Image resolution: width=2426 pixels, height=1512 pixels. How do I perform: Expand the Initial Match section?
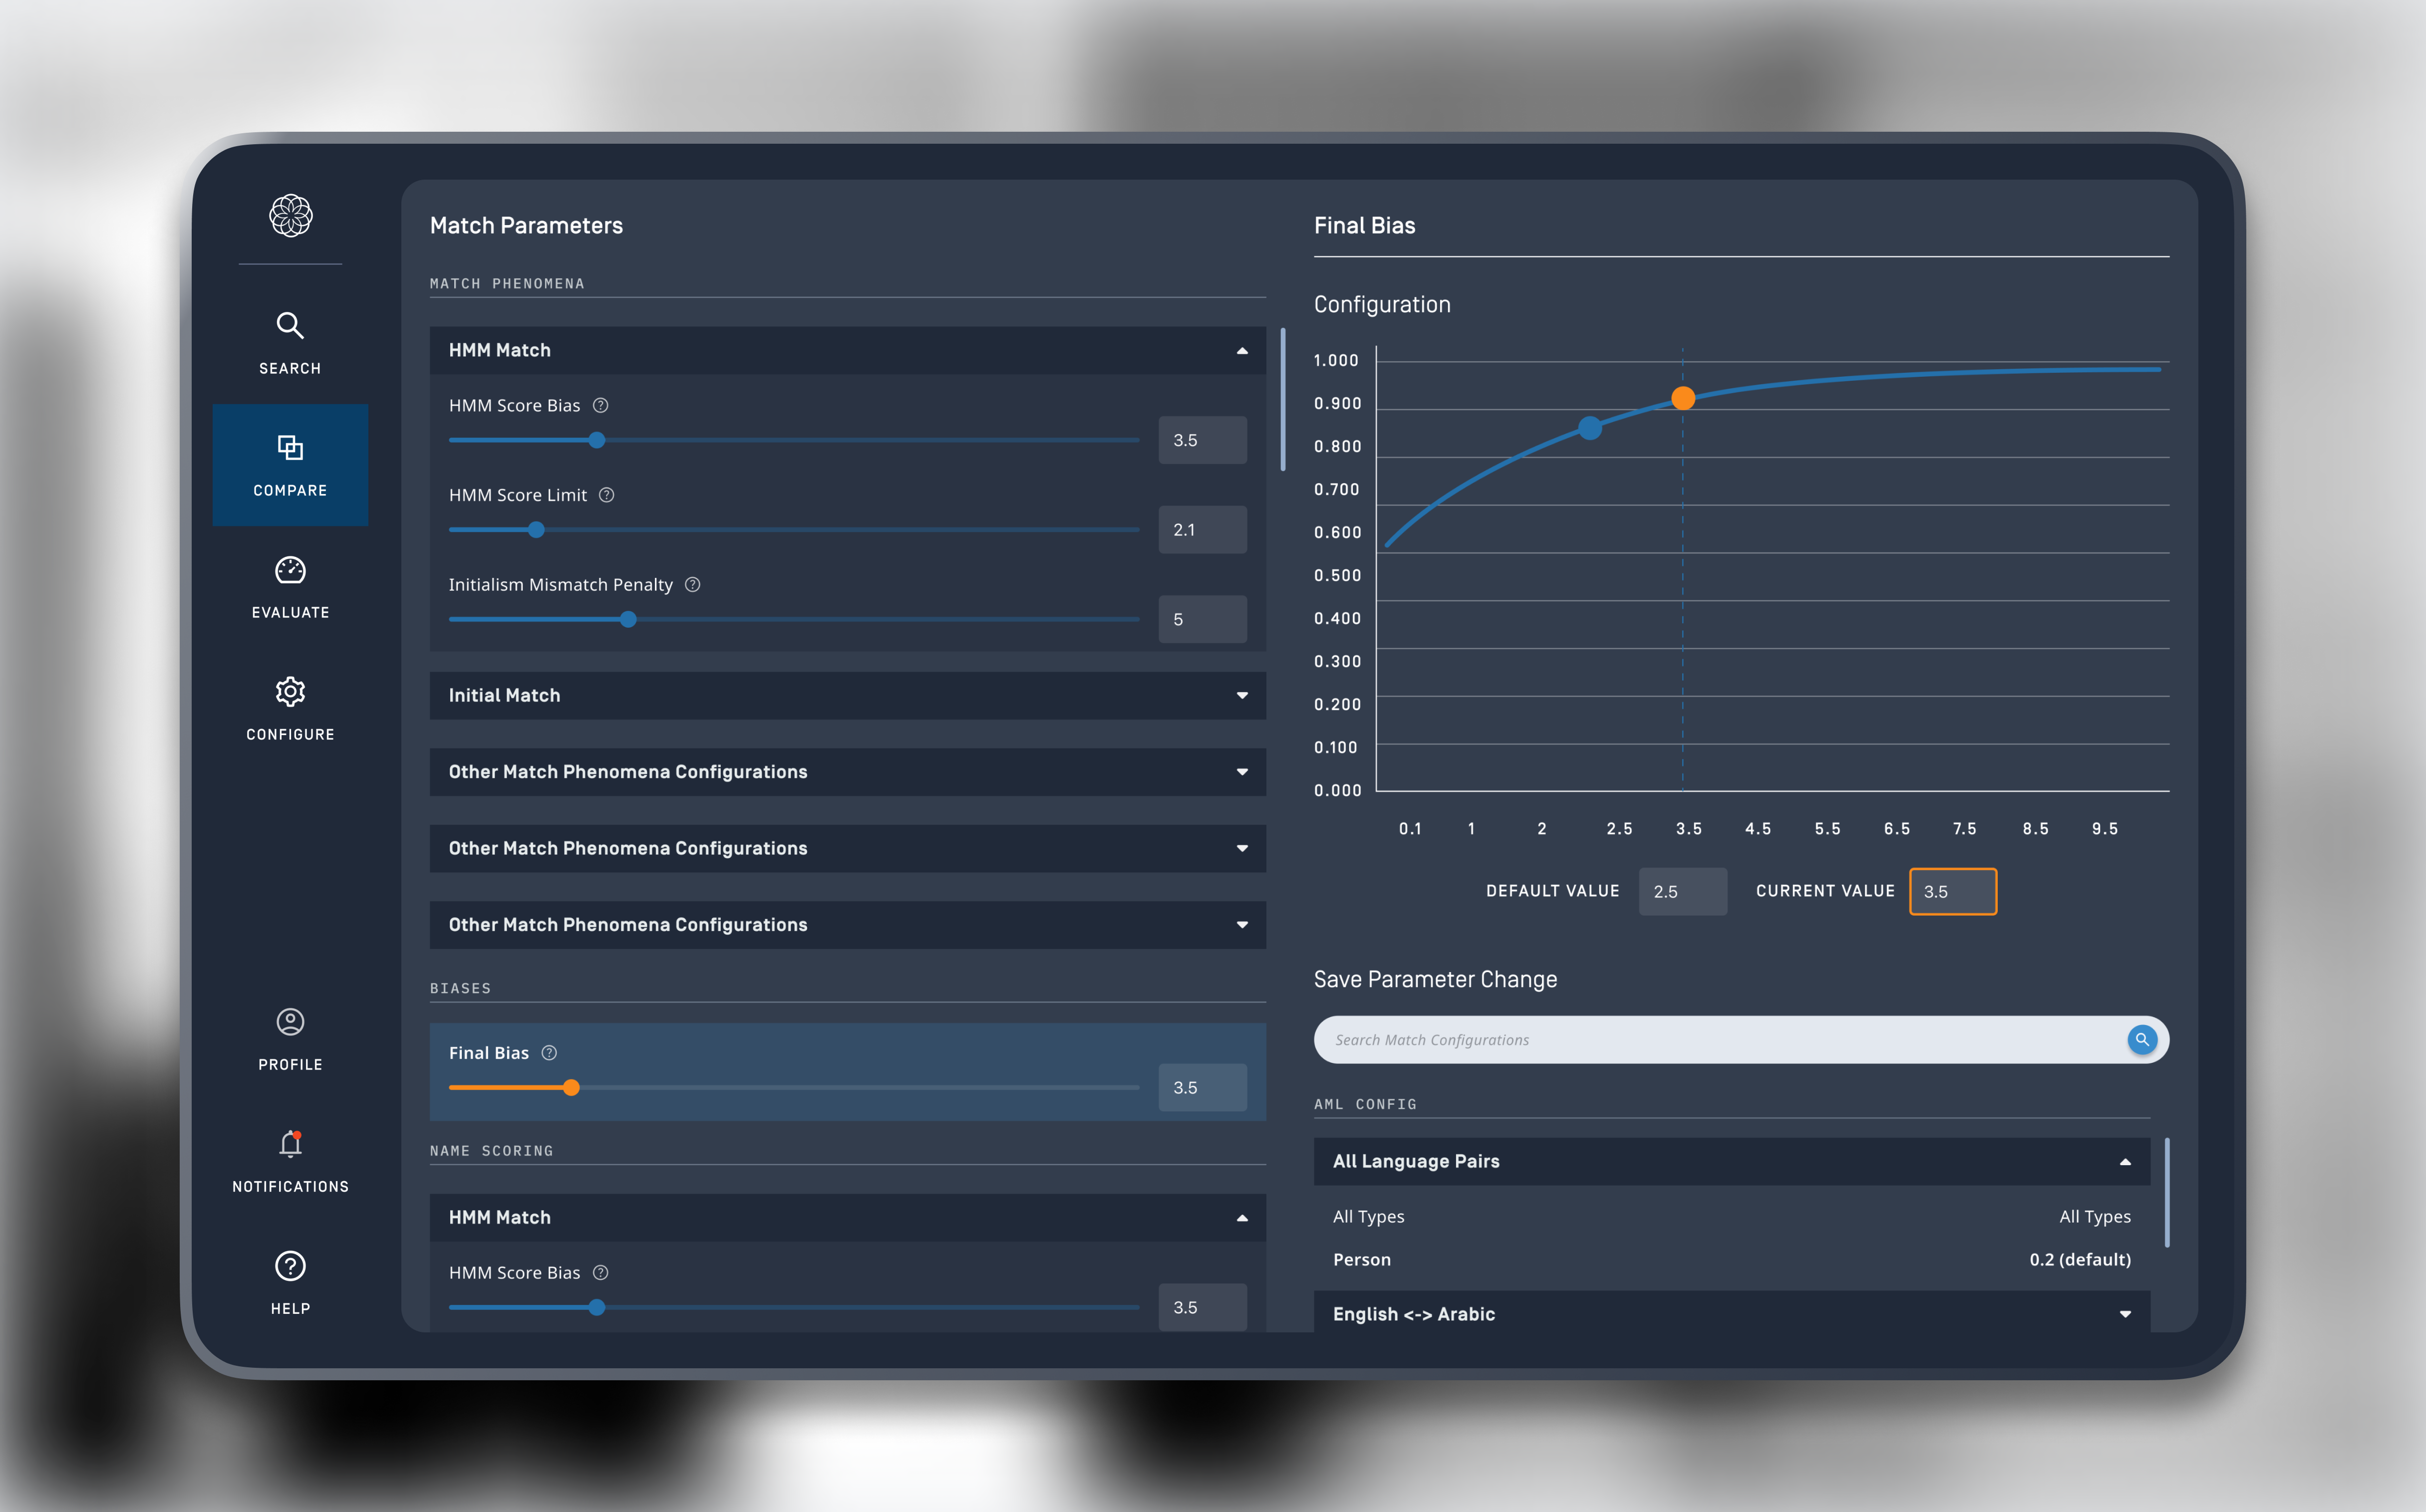coord(1241,696)
